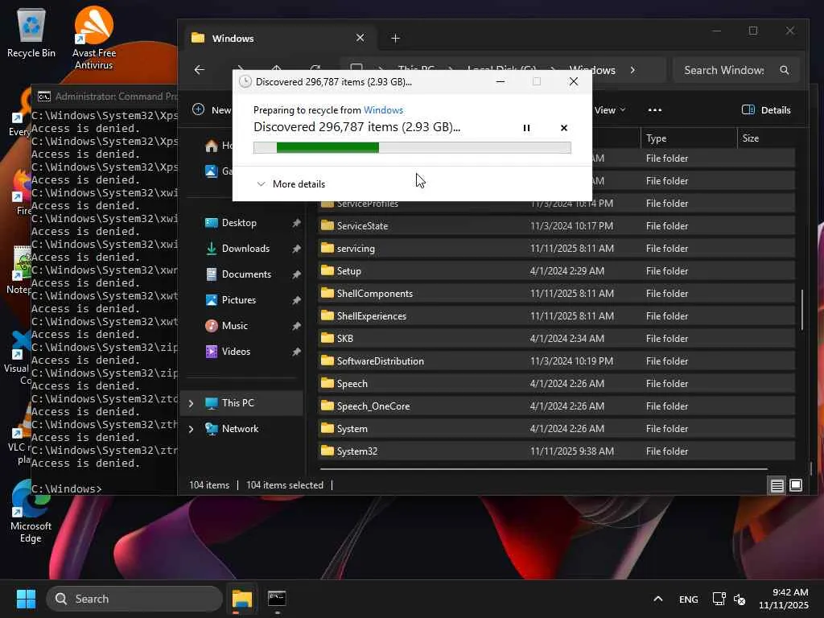
Task: Open the See more ellipsis menu
Action: tap(655, 109)
